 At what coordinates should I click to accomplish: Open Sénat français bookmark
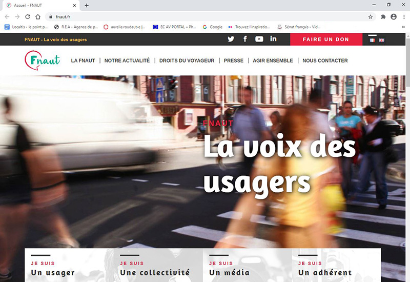(299, 27)
